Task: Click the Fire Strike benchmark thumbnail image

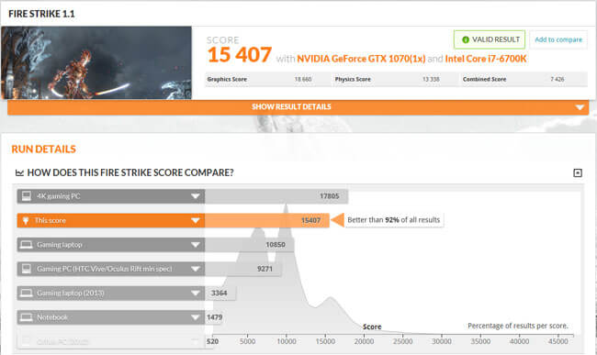Action: point(96,62)
